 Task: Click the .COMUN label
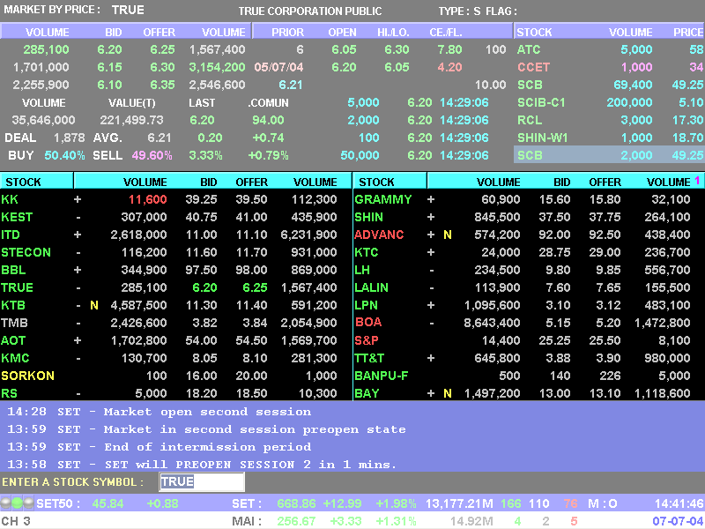click(269, 103)
